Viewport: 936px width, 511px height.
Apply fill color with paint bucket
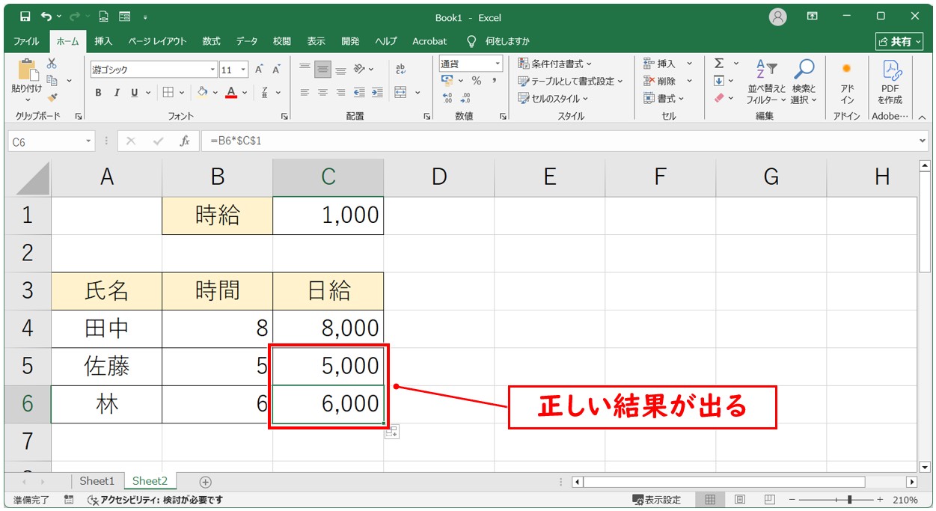click(x=202, y=93)
